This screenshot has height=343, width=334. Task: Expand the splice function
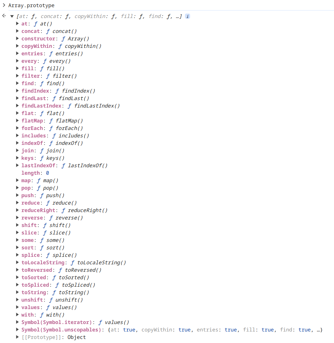pyautogui.click(x=17, y=255)
